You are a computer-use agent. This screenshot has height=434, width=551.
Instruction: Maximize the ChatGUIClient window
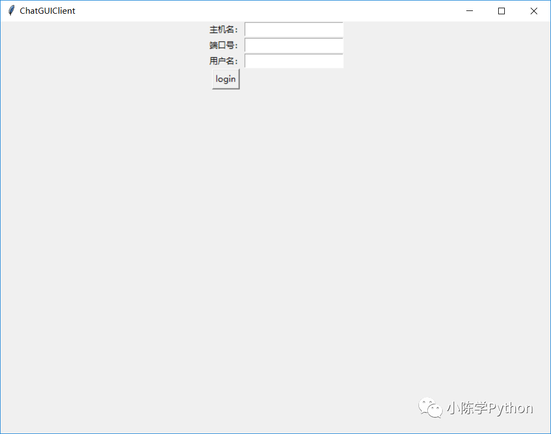point(502,11)
